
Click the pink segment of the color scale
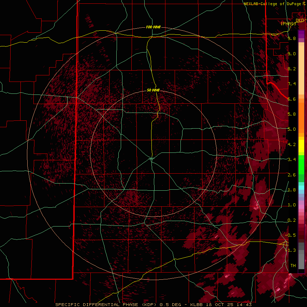click(x=301, y=207)
